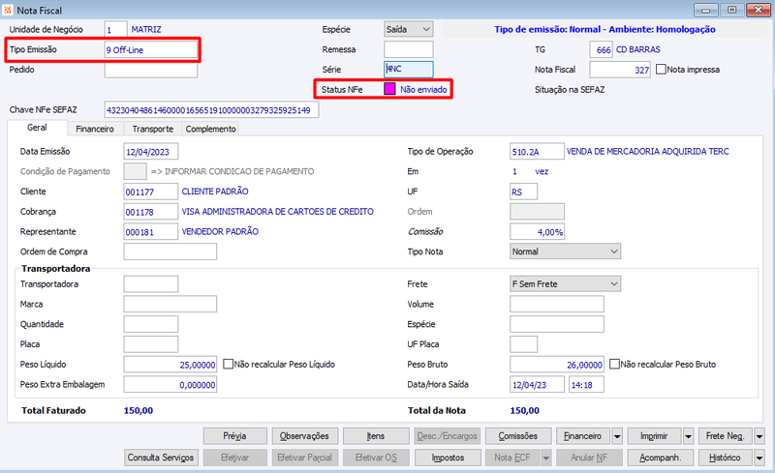The image size is (775, 473).
Task: Click the Efetivar button
Action: tap(234, 458)
